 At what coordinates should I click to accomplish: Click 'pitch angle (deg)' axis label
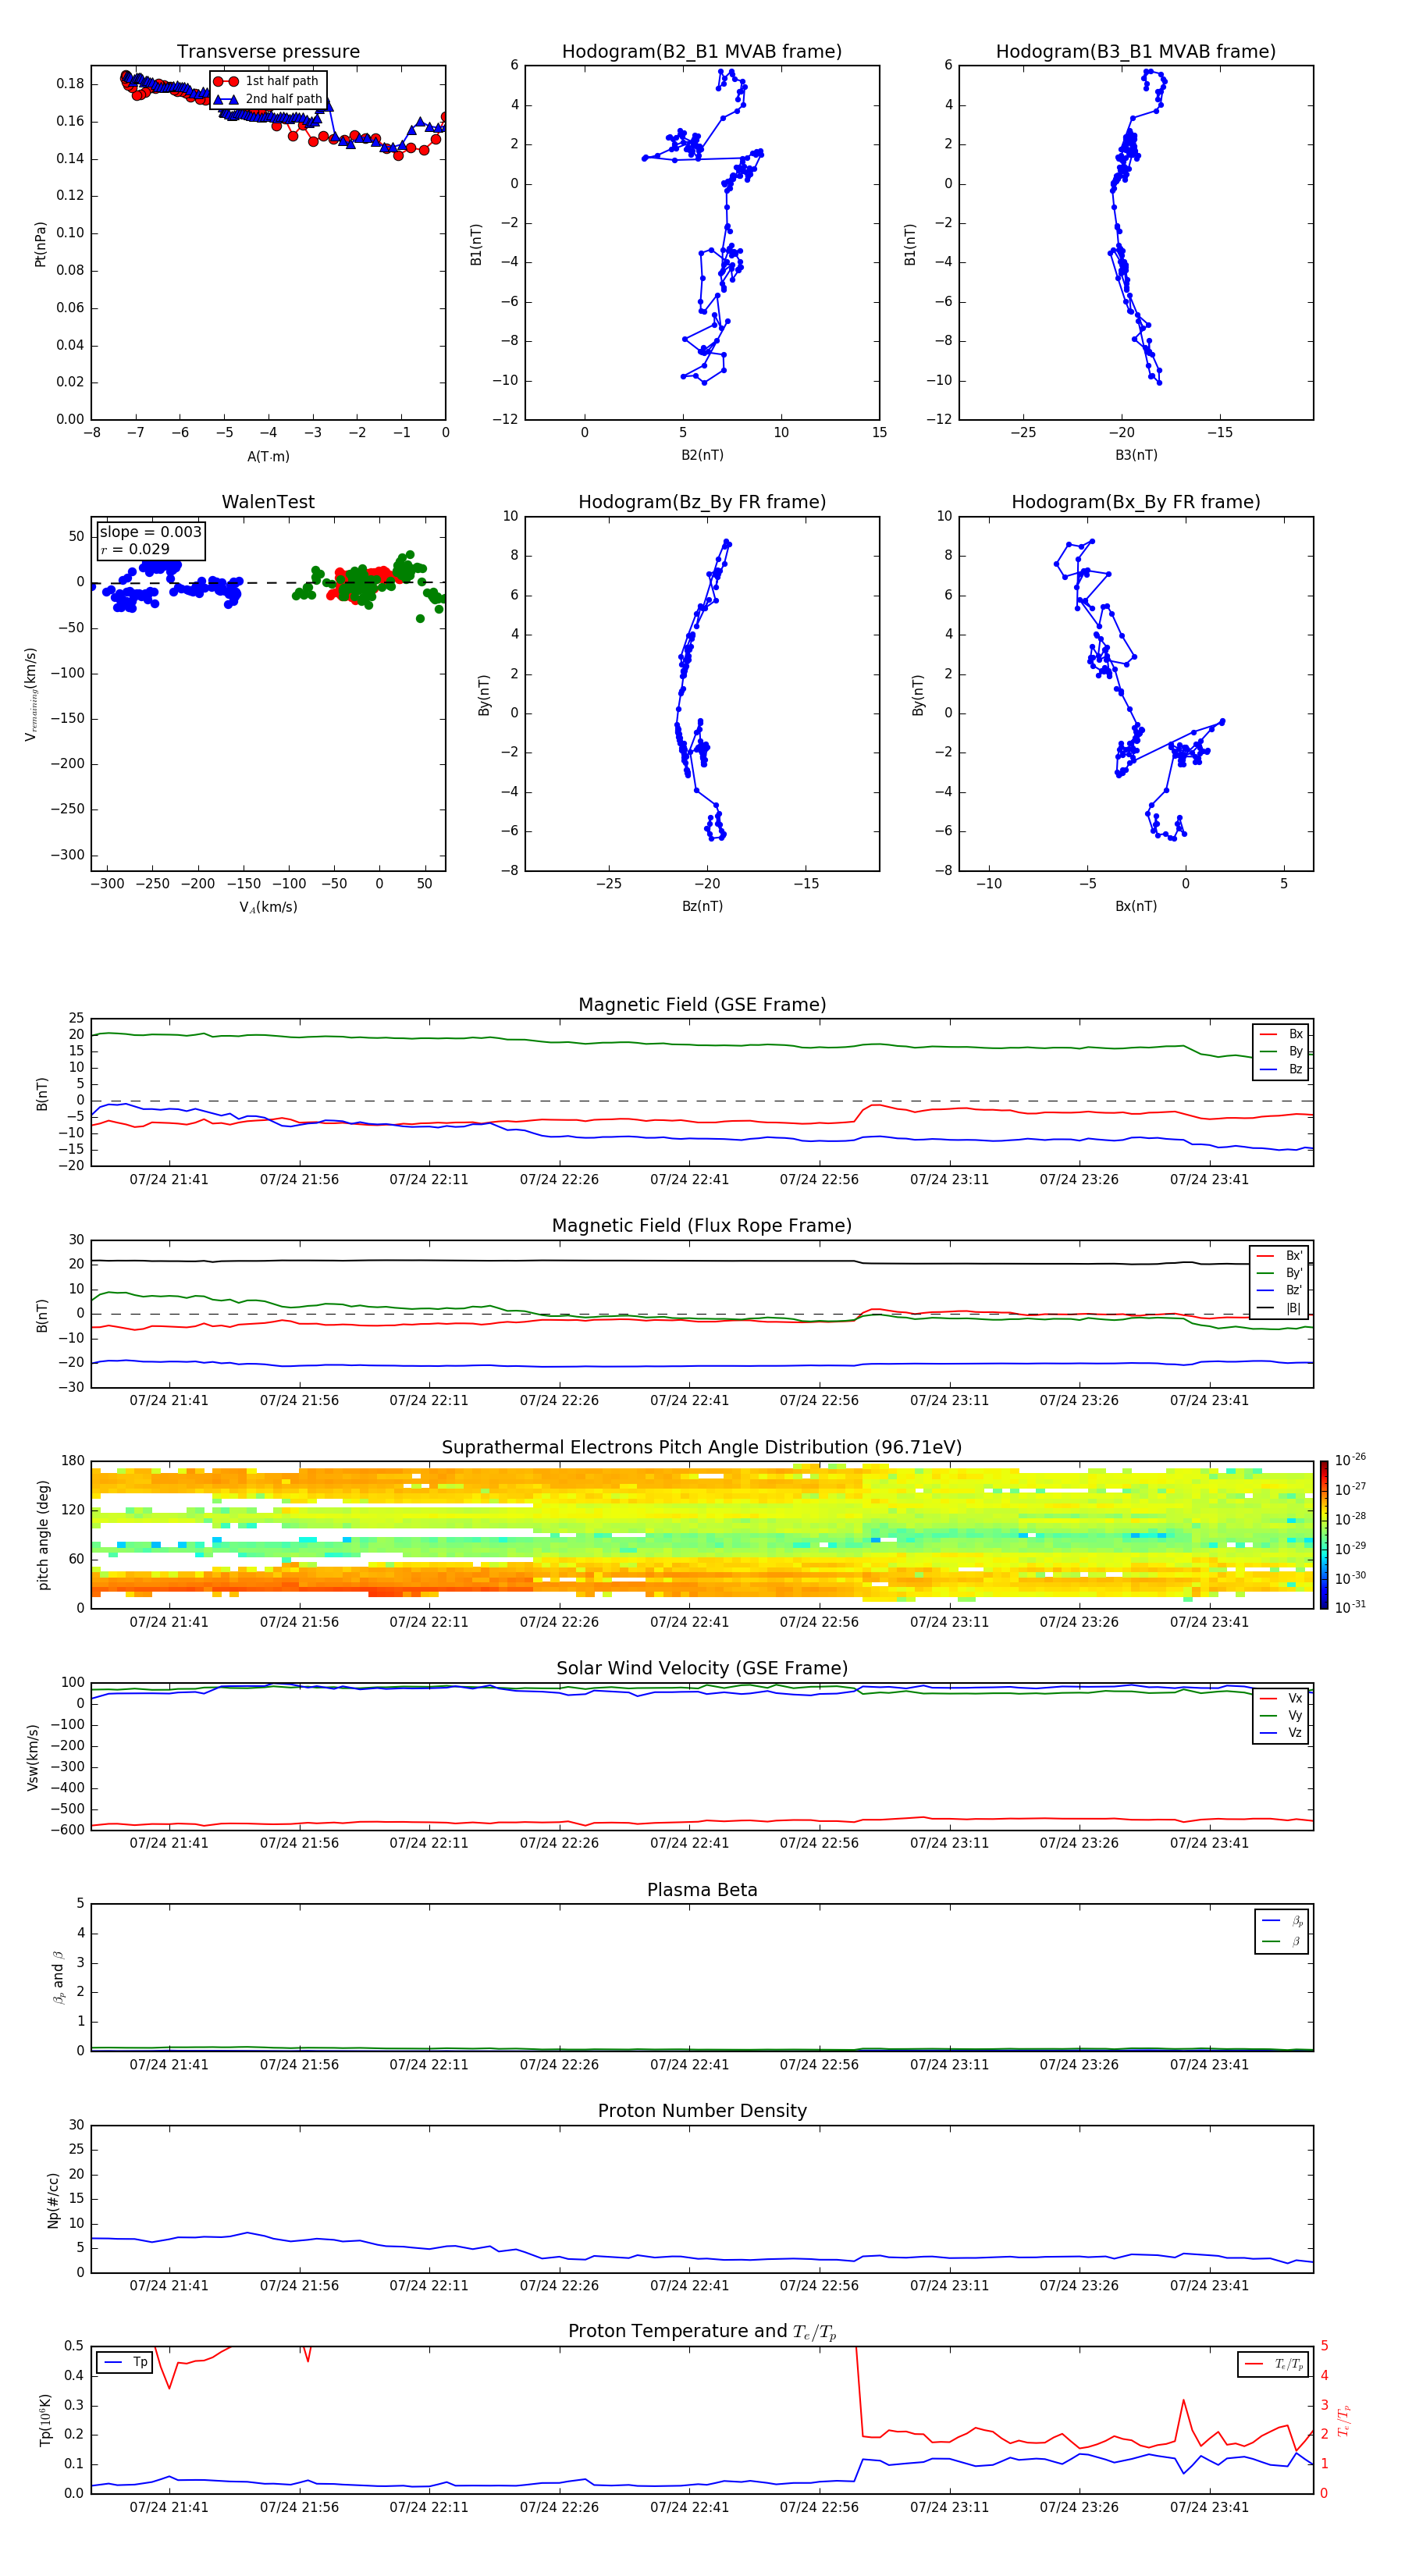tap(43, 1535)
